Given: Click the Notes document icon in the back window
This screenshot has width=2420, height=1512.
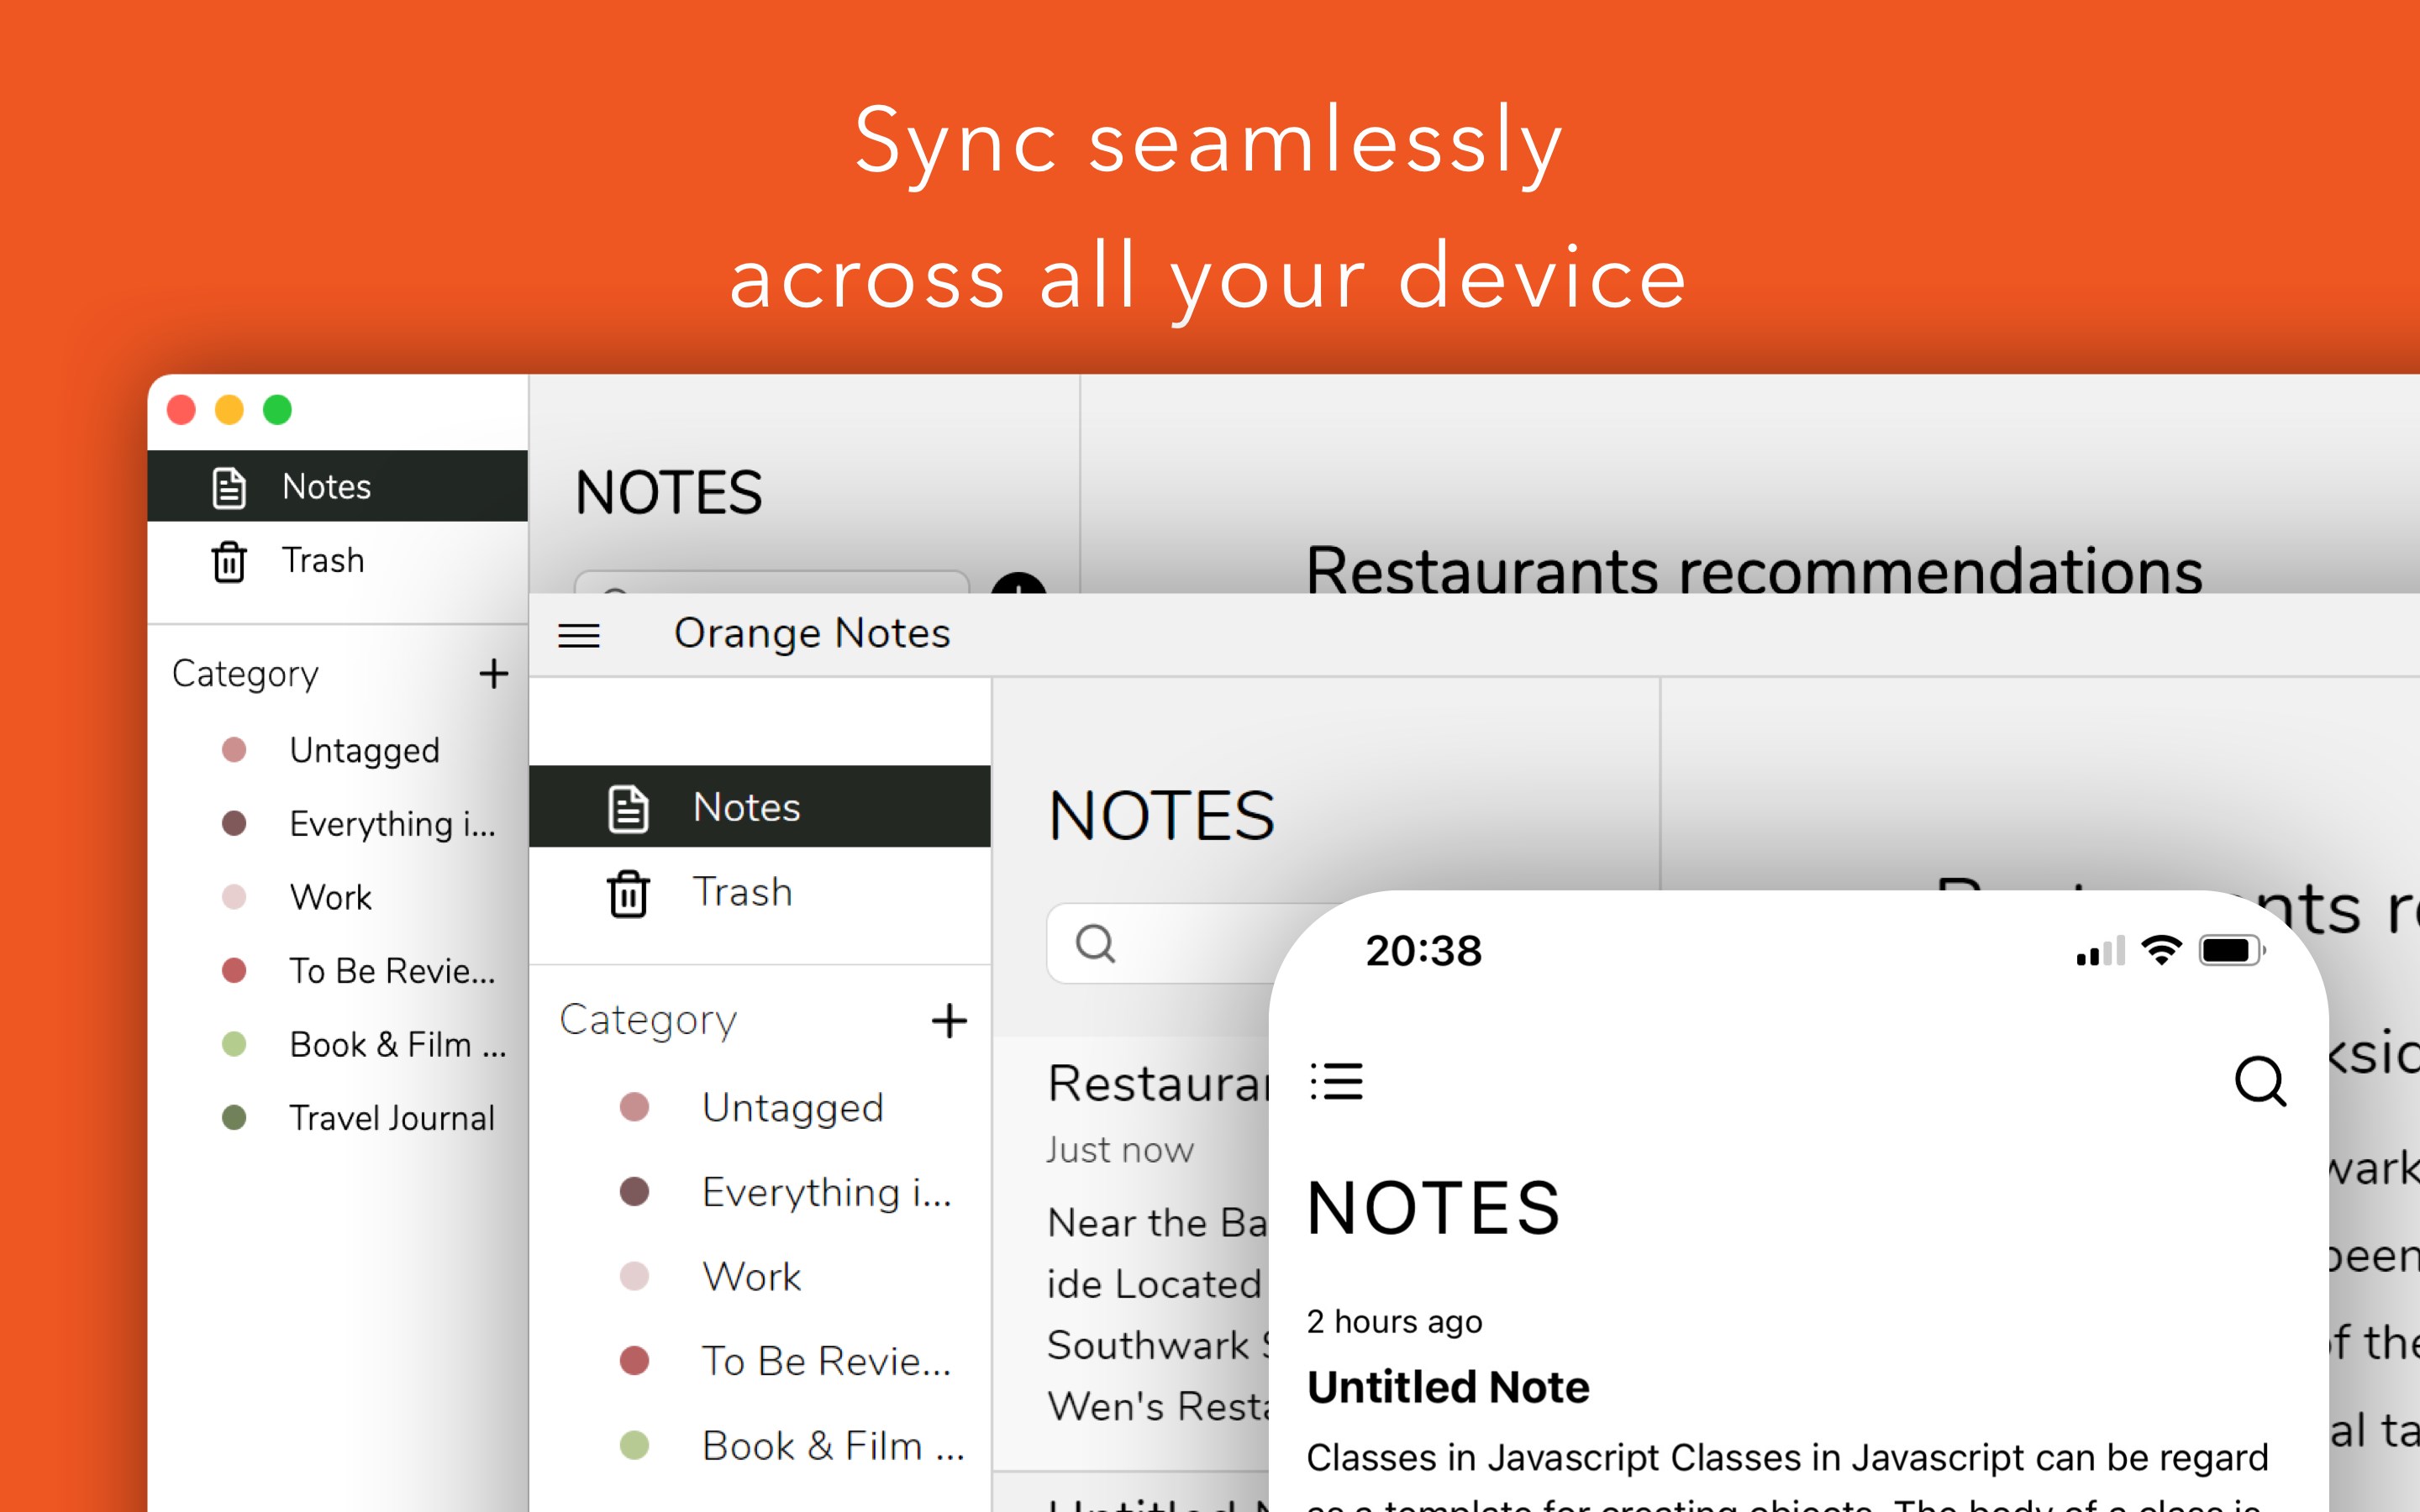Looking at the screenshot, I should pyautogui.click(x=229, y=487).
